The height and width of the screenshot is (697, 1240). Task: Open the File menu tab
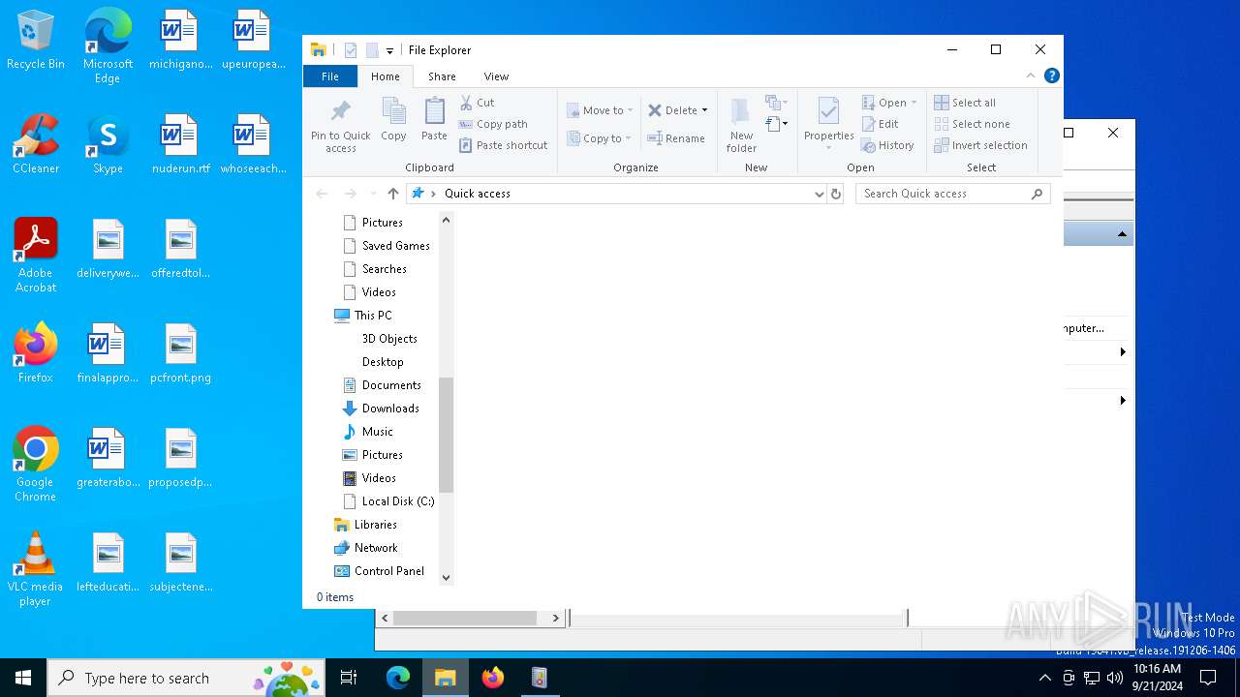330,76
